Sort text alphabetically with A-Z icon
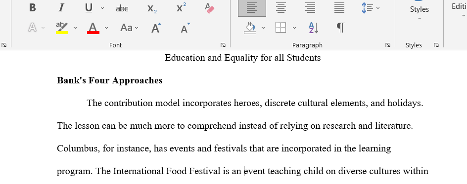This screenshot has height=184, width=467. (314, 28)
